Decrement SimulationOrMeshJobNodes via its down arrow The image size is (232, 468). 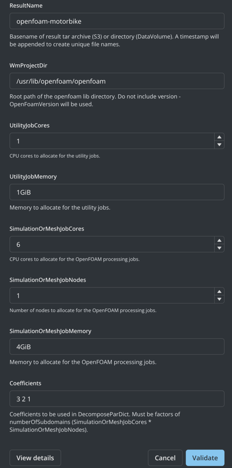click(x=218, y=298)
